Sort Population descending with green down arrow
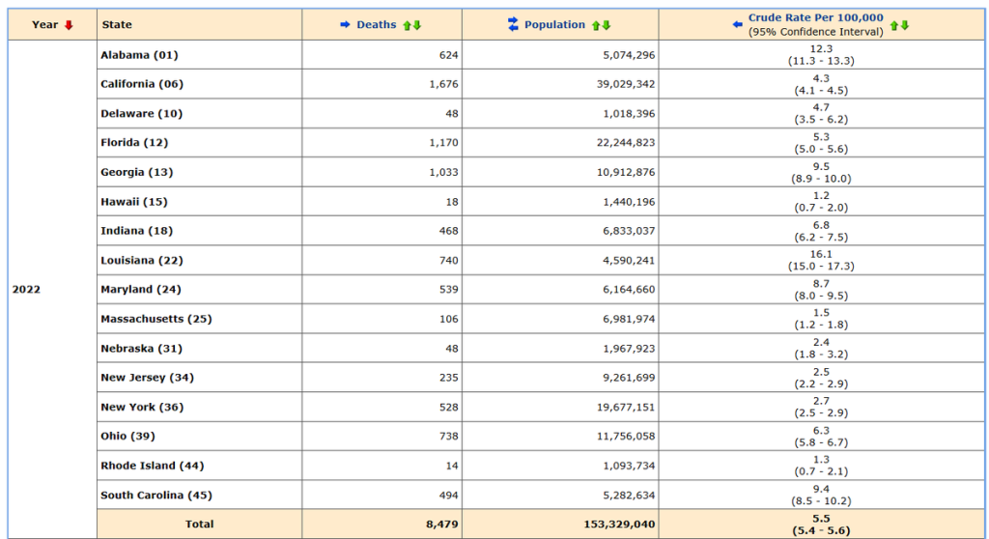The image size is (989, 539). click(607, 25)
